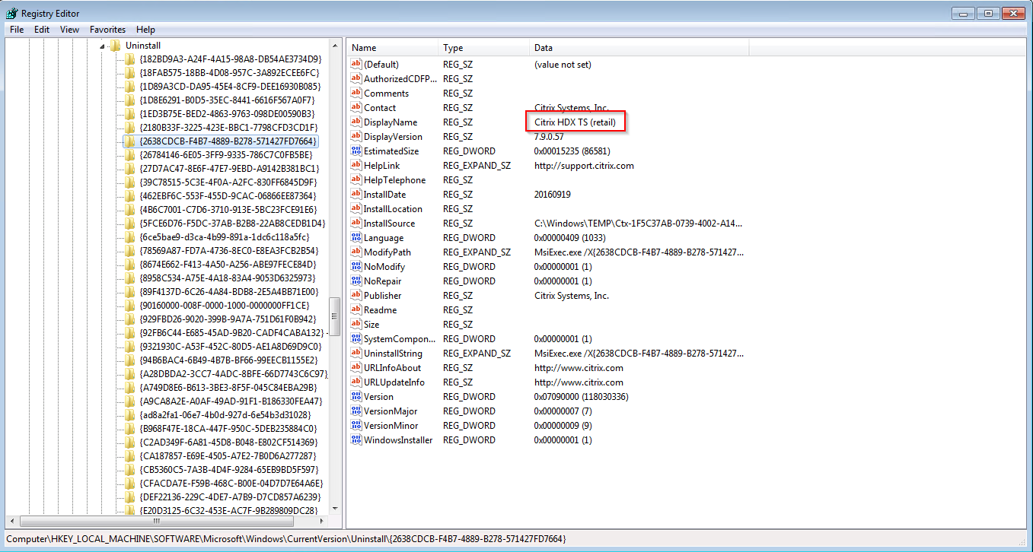Screen dimensions: 1033x552
Task: Click the Registry Editor title bar icon
Action: [x=11, y=13]
